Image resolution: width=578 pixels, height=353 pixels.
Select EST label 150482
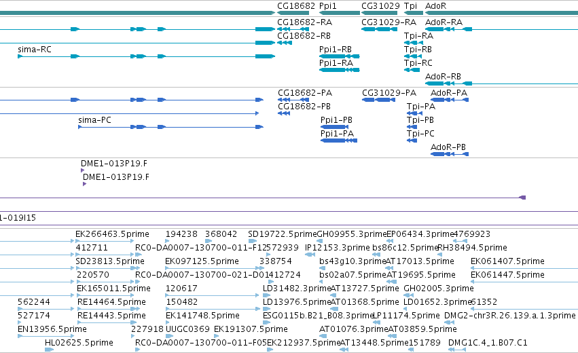coord(182,302)
